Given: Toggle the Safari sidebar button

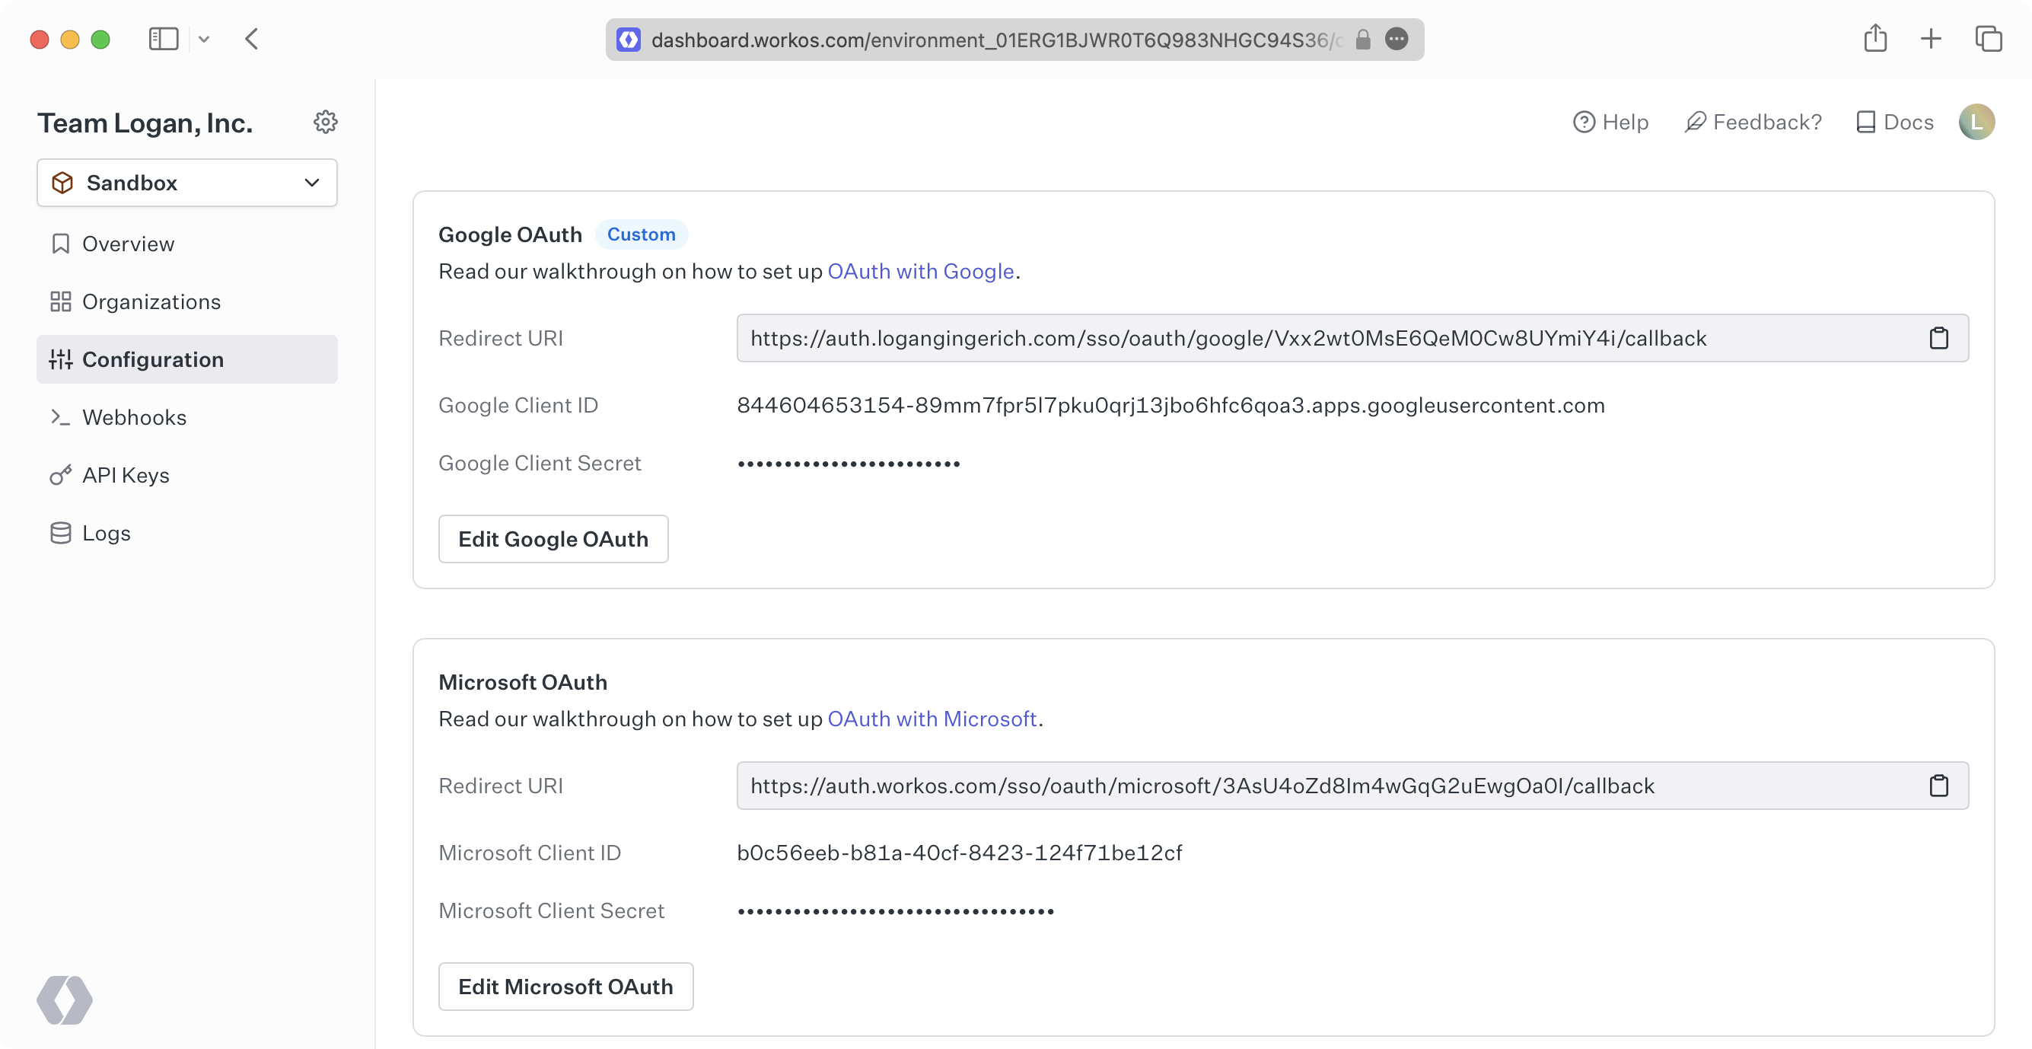Looking at the screenshot, I should 164,39.
